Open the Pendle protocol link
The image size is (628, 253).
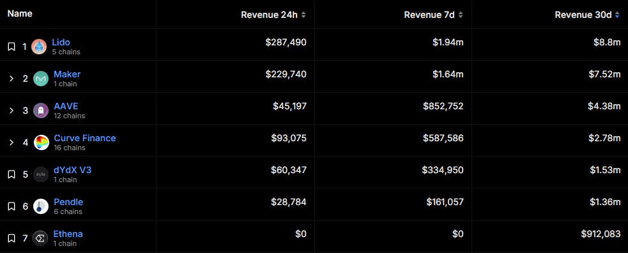[x=68, y=202]
